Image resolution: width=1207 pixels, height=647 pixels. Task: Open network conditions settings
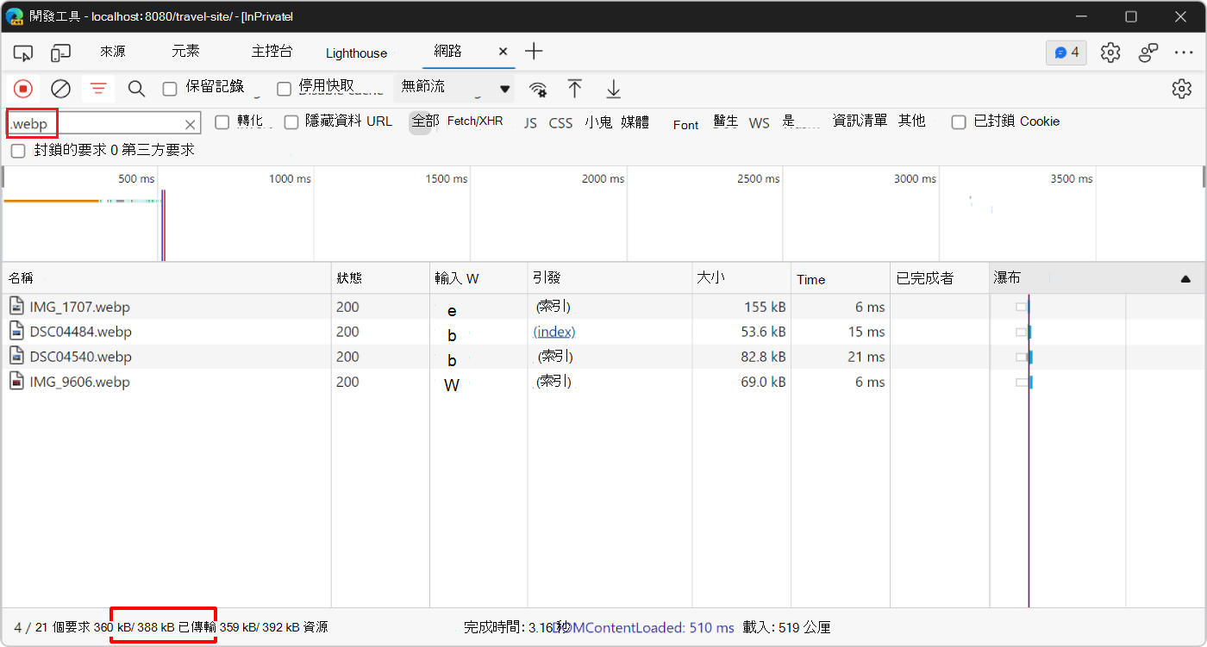pyautogui.click(x=538, y=89)
